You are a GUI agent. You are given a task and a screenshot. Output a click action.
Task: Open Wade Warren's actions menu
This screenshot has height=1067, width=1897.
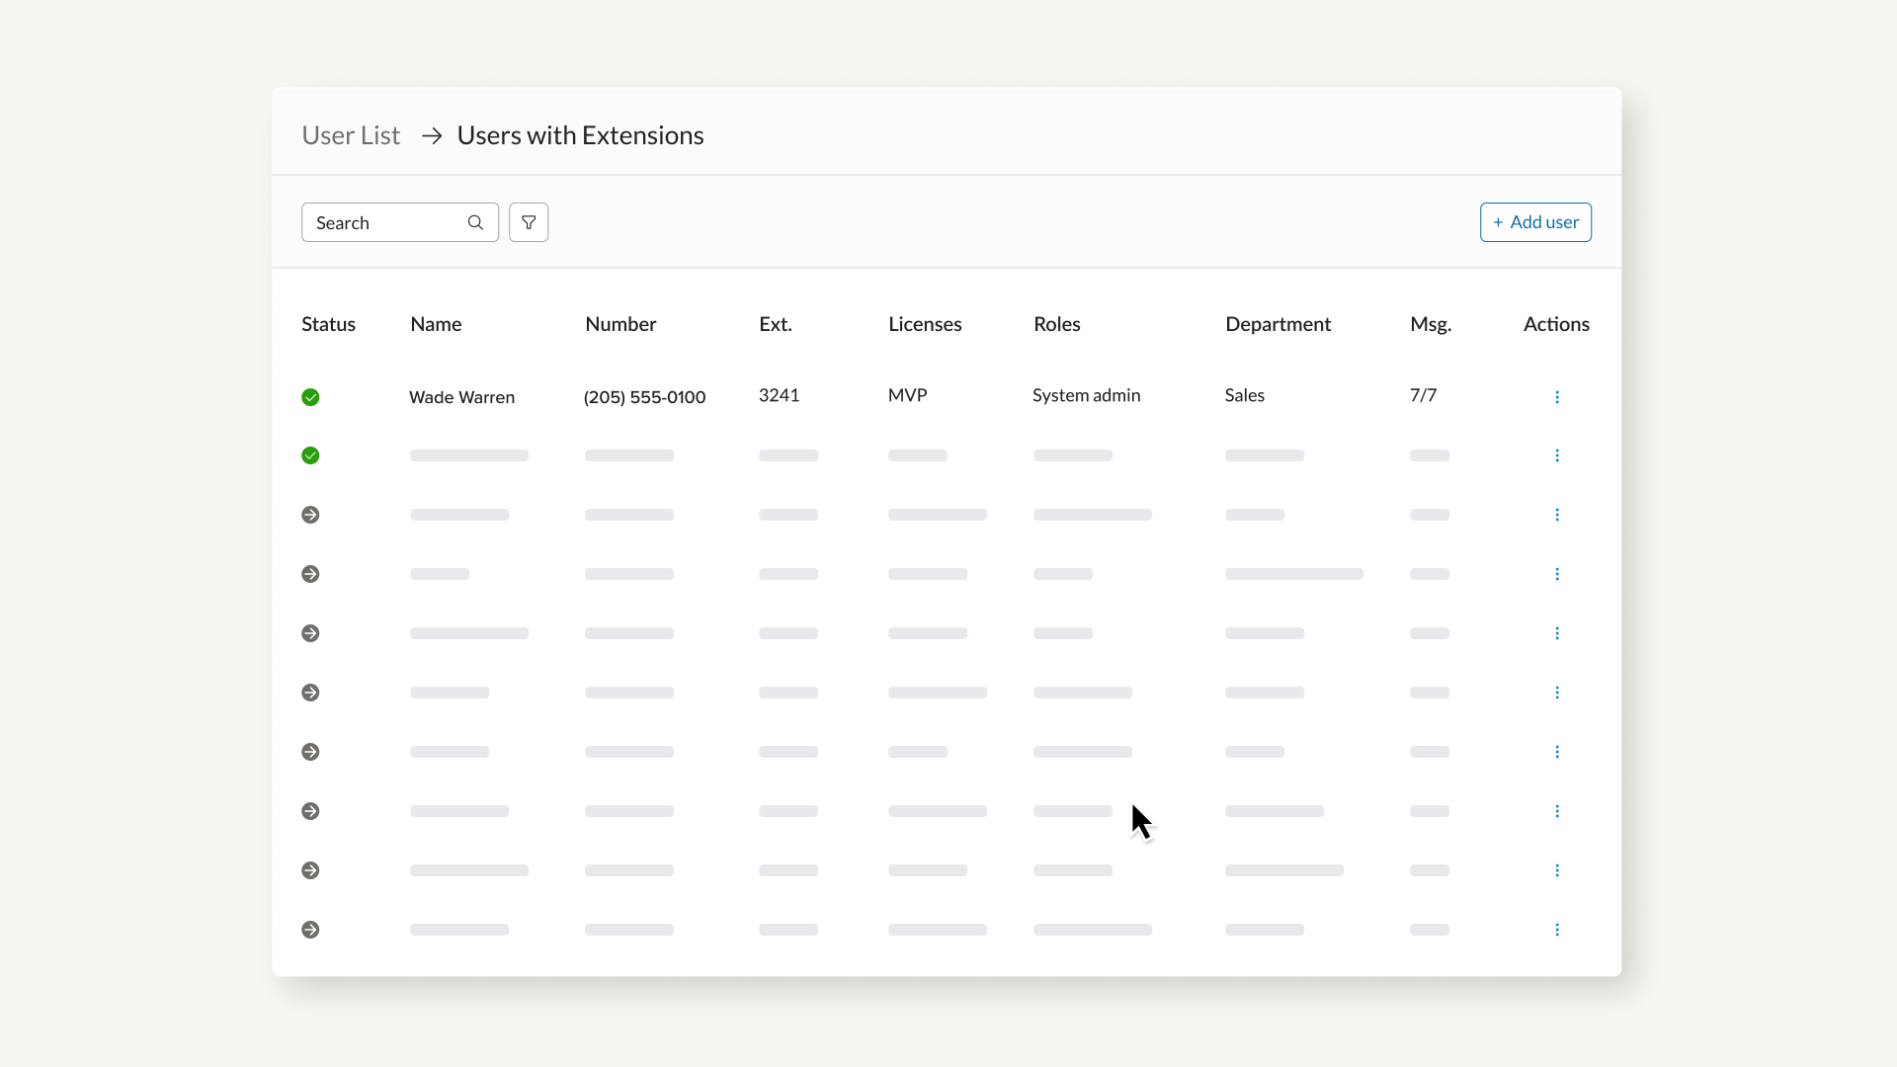[1557, 397]
